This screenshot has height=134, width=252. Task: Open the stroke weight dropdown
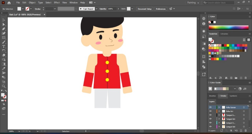(x=55, y=9)
